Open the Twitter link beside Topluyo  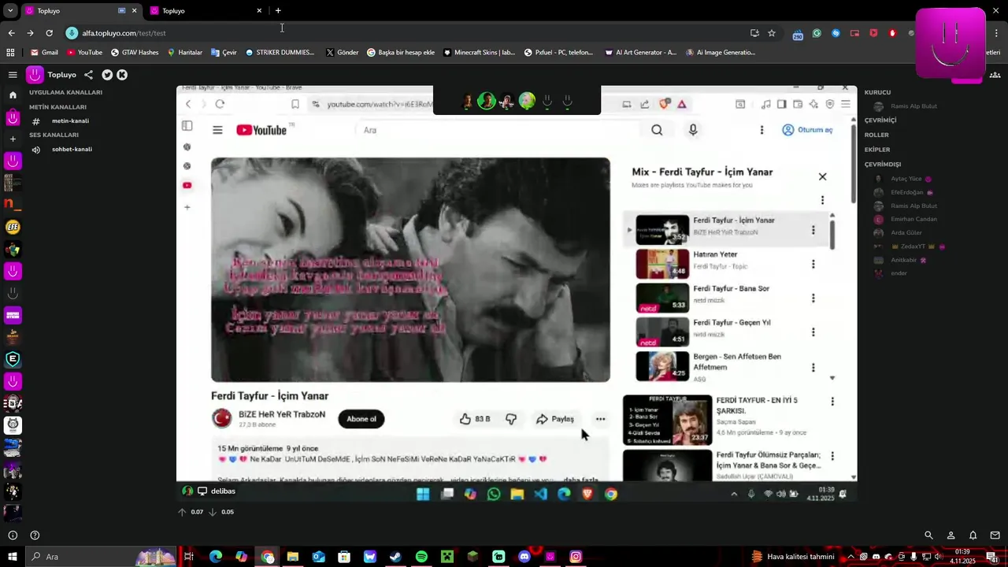tap(107, 75)
